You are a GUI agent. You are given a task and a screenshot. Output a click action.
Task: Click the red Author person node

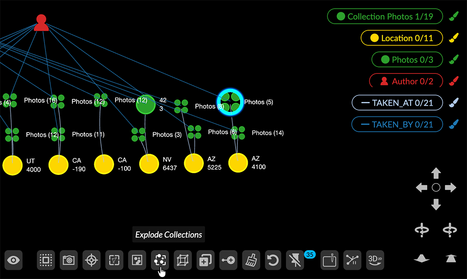(41, 23)
